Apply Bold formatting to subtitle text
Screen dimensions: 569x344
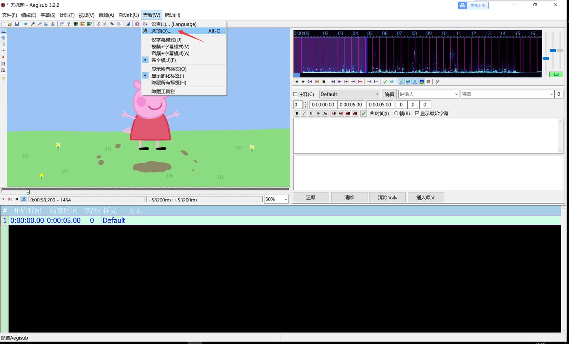point(297,114)
